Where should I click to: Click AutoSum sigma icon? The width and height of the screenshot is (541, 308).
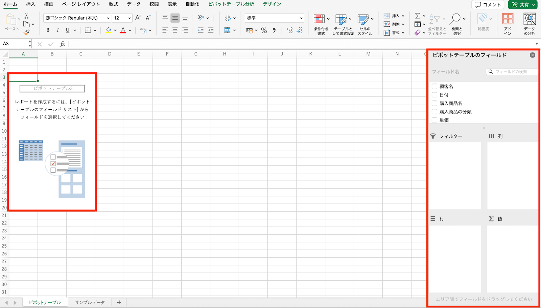click(x=418, y=16)
